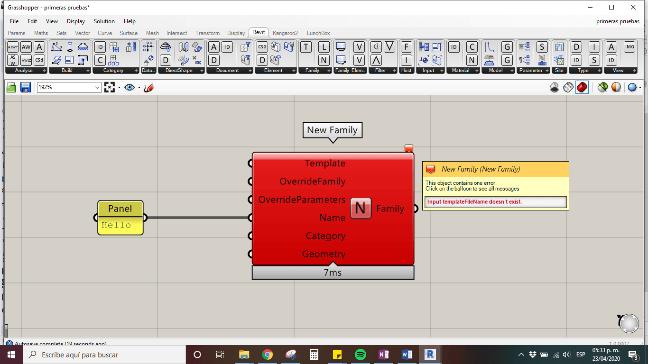The image size is (648, 364).
Task: Open the primeras pruebas document switcher
Action: coord(618,21)
